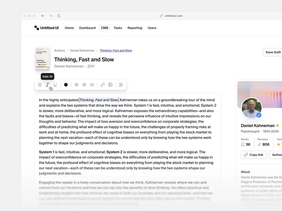Open the Reporting menu item
The height and width of the screenshot is (211, 282).
click(135, 28)
